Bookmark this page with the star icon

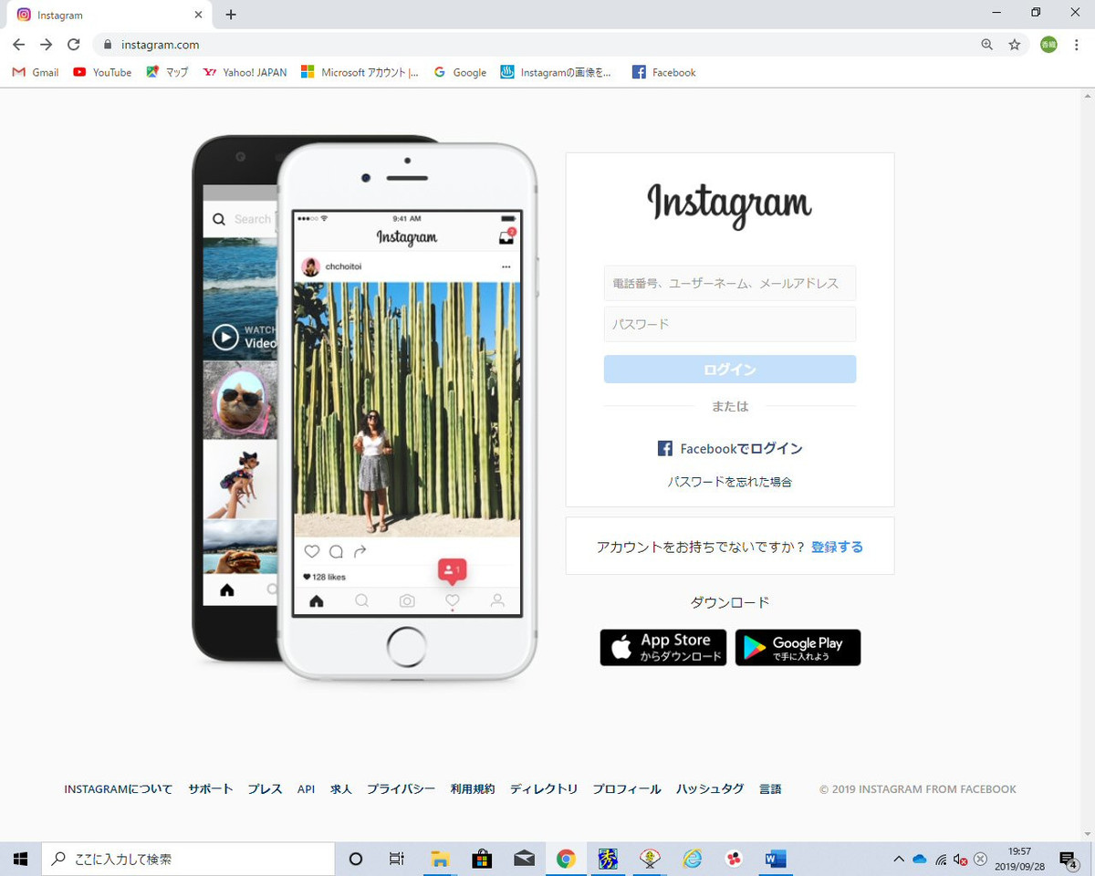[x=1015, y=44]
